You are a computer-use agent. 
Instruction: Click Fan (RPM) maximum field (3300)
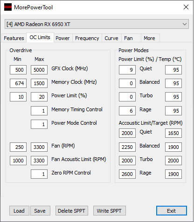click(39, 147)
